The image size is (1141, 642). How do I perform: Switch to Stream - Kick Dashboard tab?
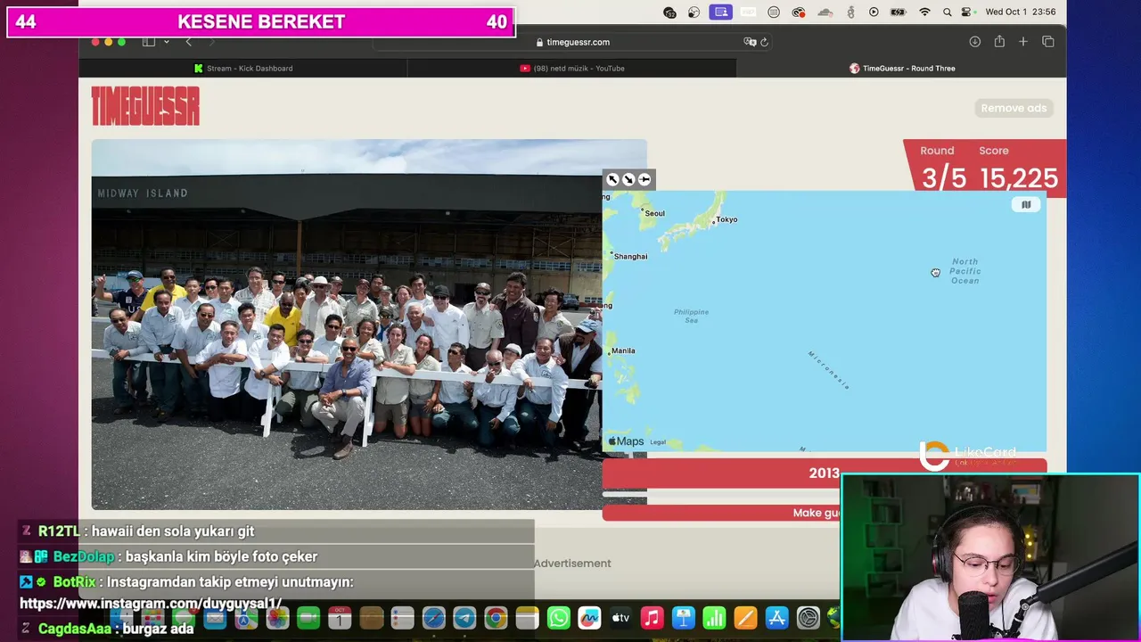pyautogui.click(x=243, y=68)
